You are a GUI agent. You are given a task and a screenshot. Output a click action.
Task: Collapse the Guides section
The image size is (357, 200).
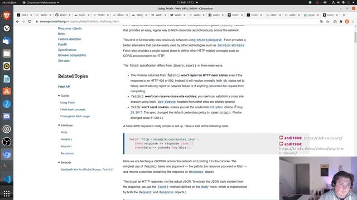click(x=59, y=96)
